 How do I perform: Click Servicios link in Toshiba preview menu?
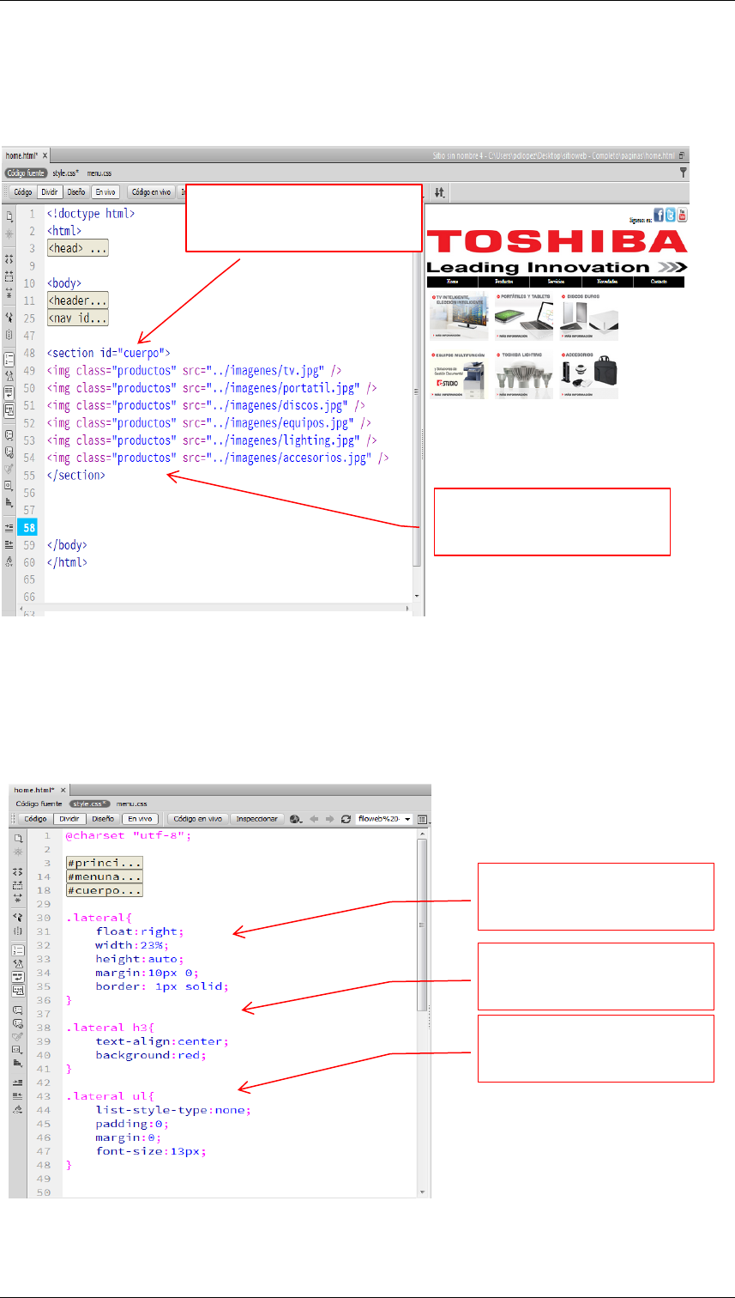[x=556, y=282]
